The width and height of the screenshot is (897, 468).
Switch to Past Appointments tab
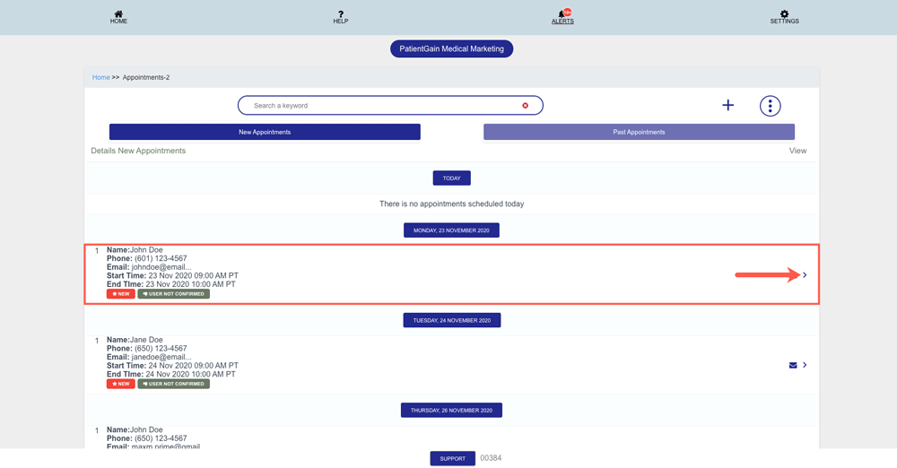(x=639, y=132)
